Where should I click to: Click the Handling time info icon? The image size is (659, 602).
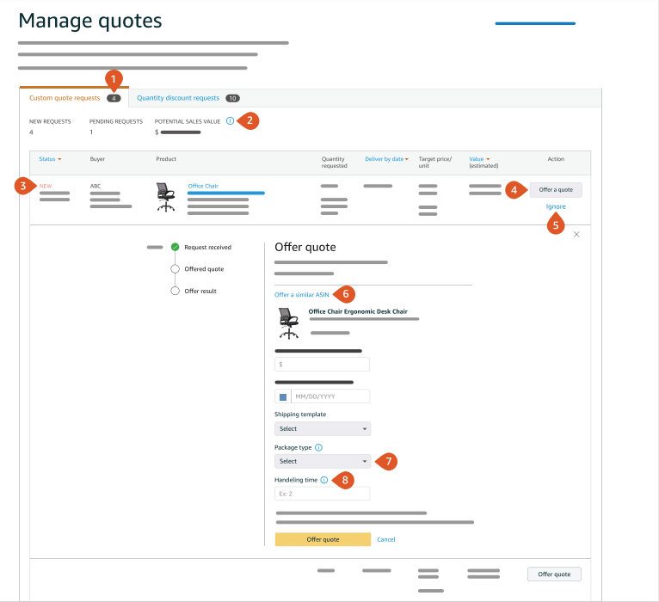tap(323, 480)
